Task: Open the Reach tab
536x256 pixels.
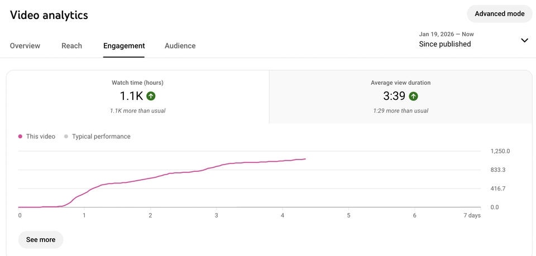Action: pos(71,46)
